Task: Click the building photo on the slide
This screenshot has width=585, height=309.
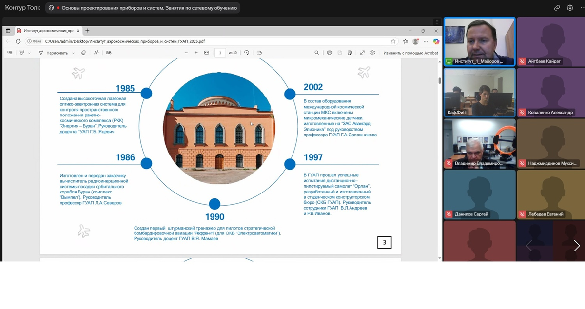Action: tap(219, 129)
